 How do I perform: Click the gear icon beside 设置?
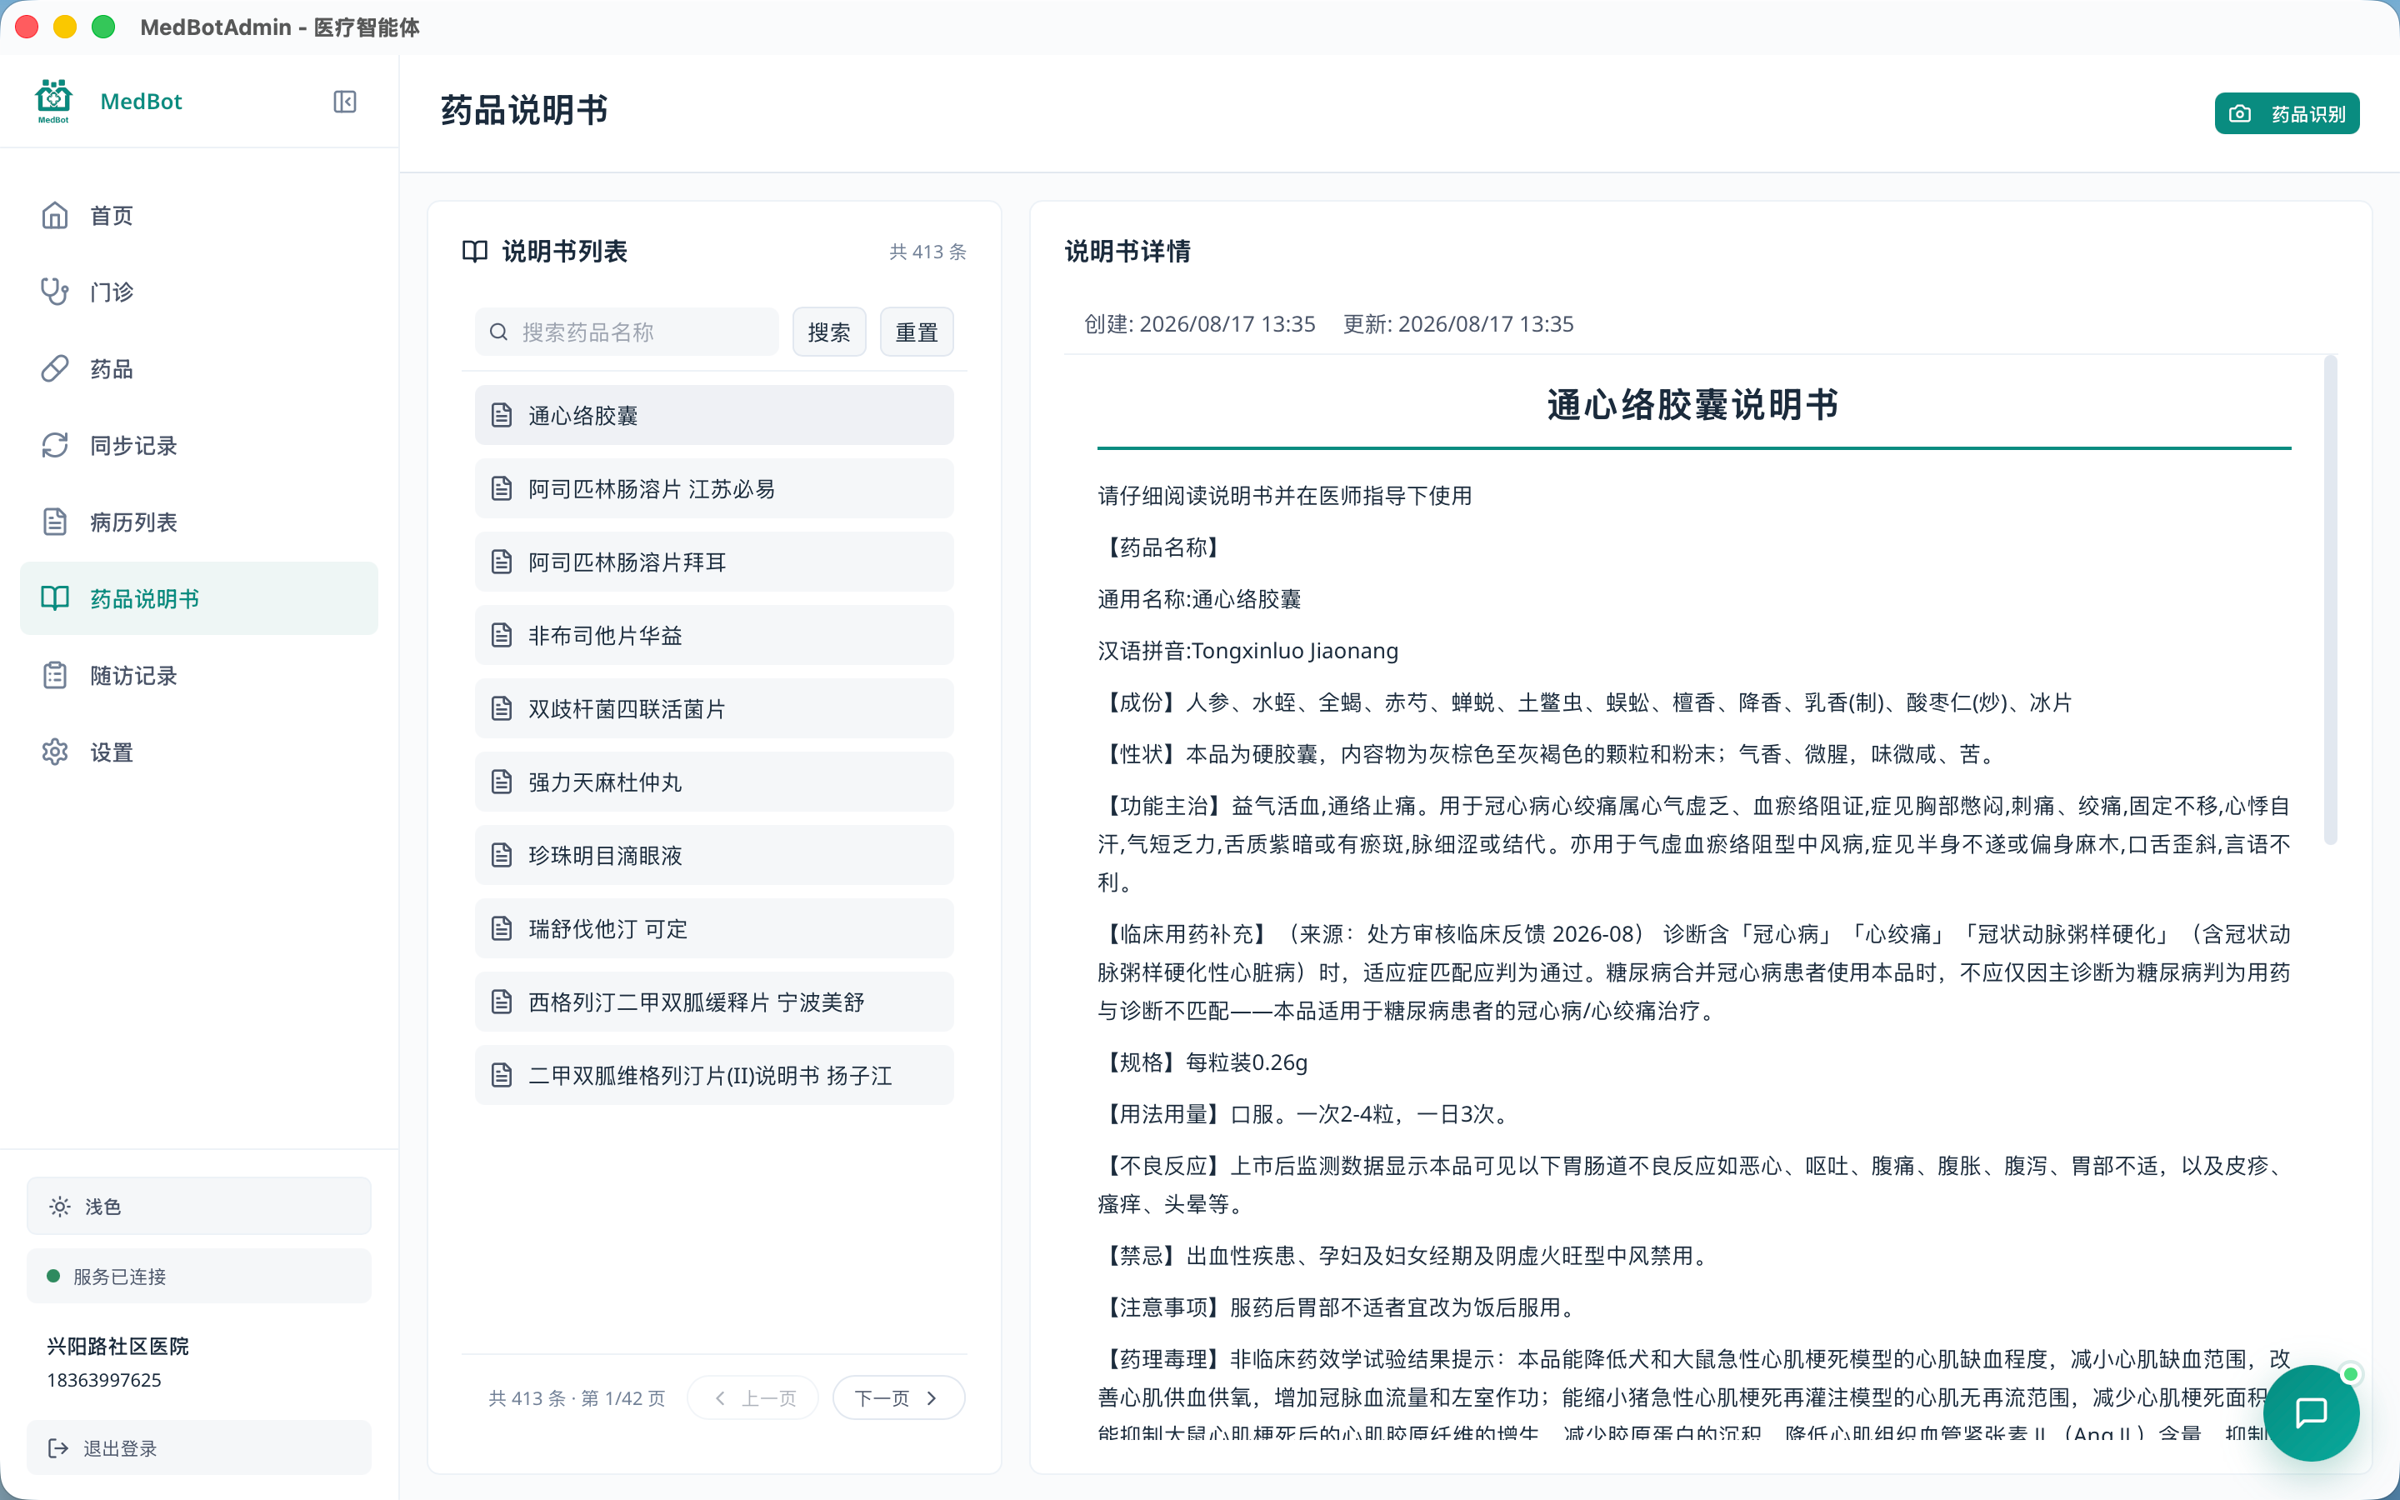[54, 752]
